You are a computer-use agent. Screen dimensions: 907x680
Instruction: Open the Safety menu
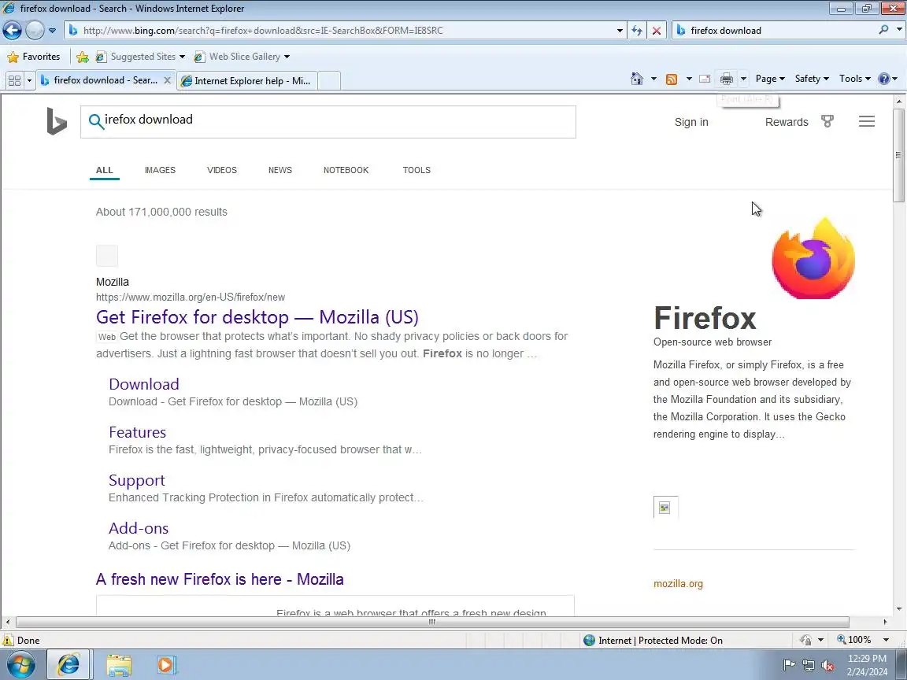tap(812, 79)
